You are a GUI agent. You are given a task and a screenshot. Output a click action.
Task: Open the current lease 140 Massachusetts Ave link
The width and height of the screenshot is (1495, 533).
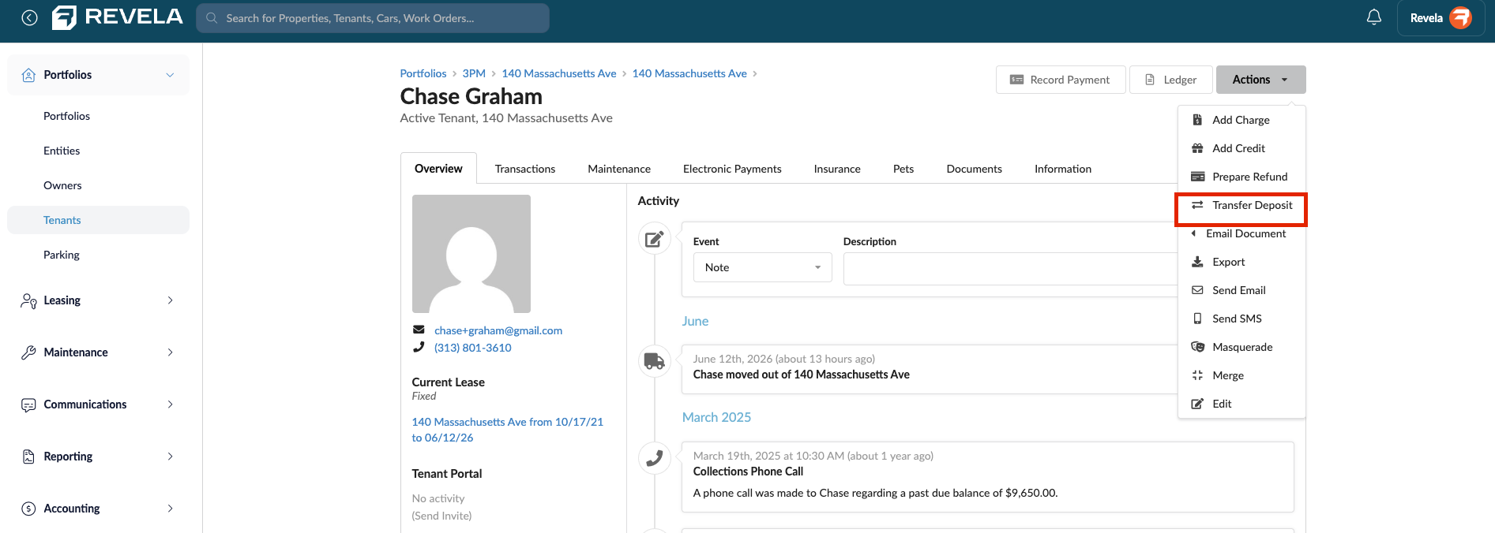(507, 430)
